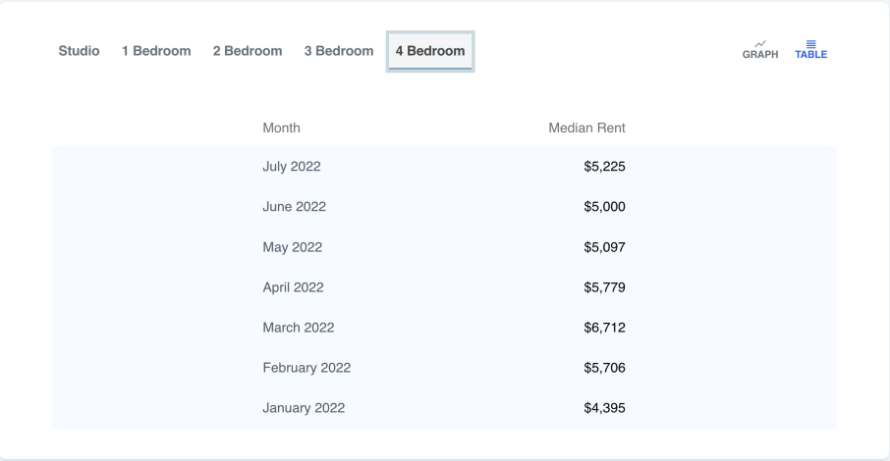Click the February 2022 month cell

[x=306, y=368]
